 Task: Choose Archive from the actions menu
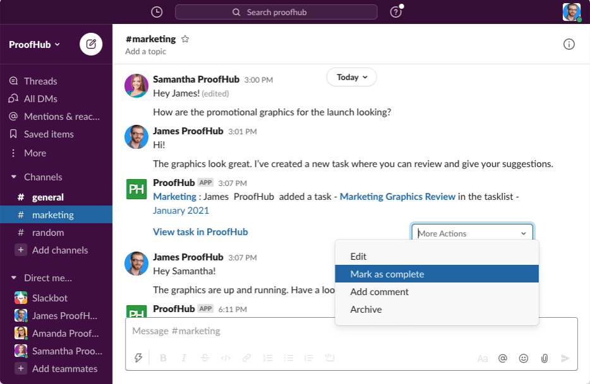point(436,309)
